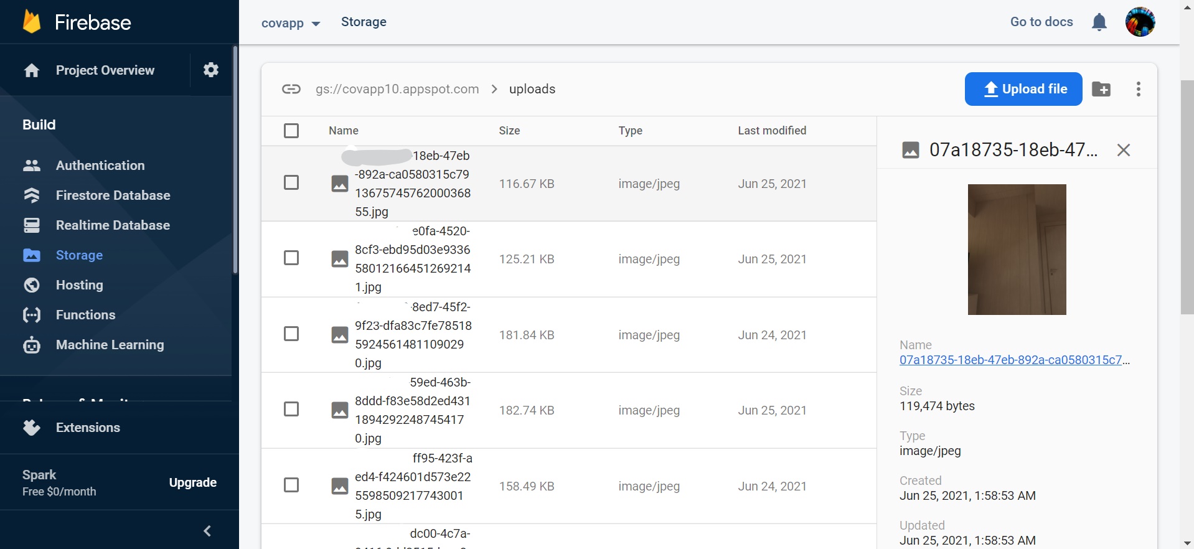This screenshot has height=549, width=1194.
Task: Go to Authentication section
Action: point(100,166)
